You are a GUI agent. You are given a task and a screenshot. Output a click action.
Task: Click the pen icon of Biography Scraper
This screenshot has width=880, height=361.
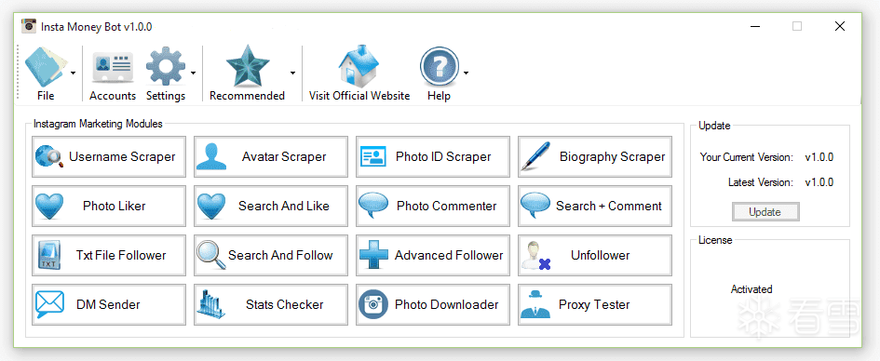point(535,156)
